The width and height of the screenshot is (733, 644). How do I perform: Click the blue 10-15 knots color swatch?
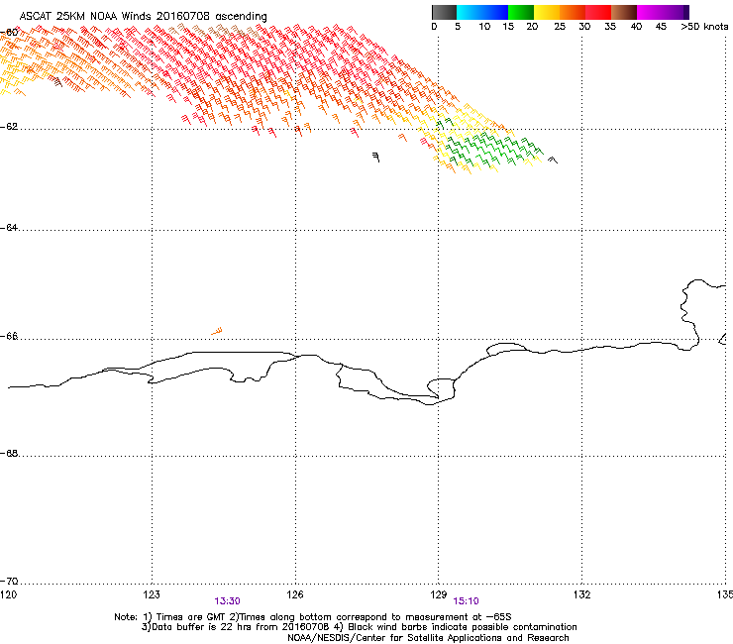(495, 12)
